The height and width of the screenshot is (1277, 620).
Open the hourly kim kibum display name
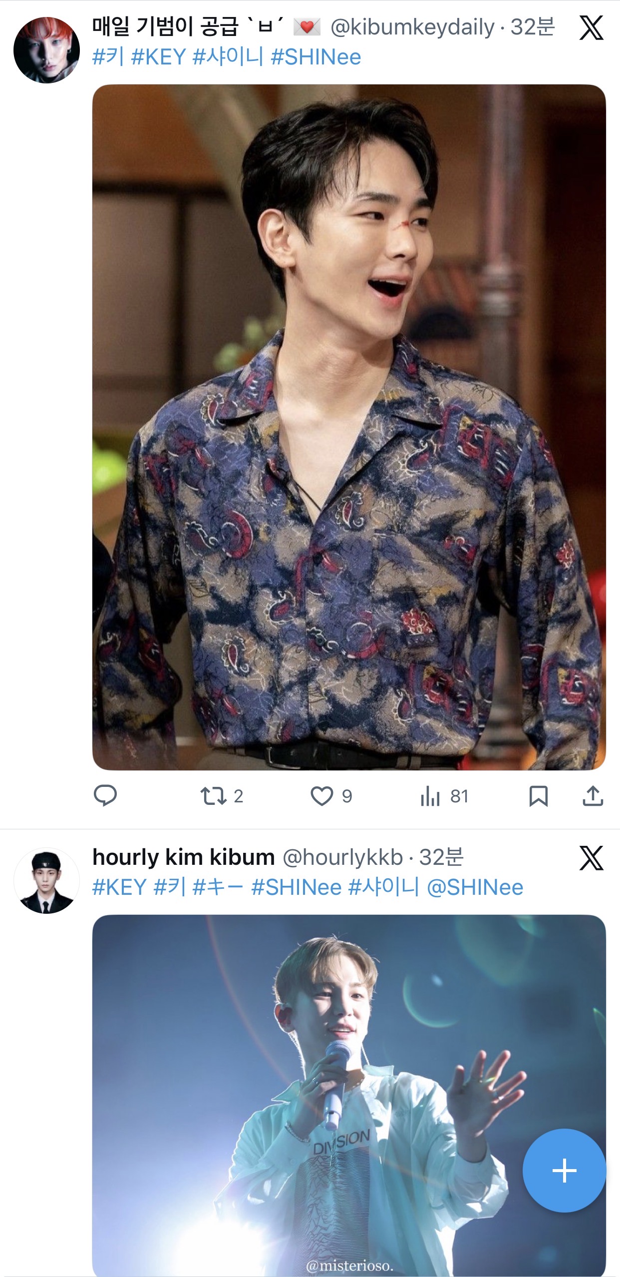[x=183, y=857]
